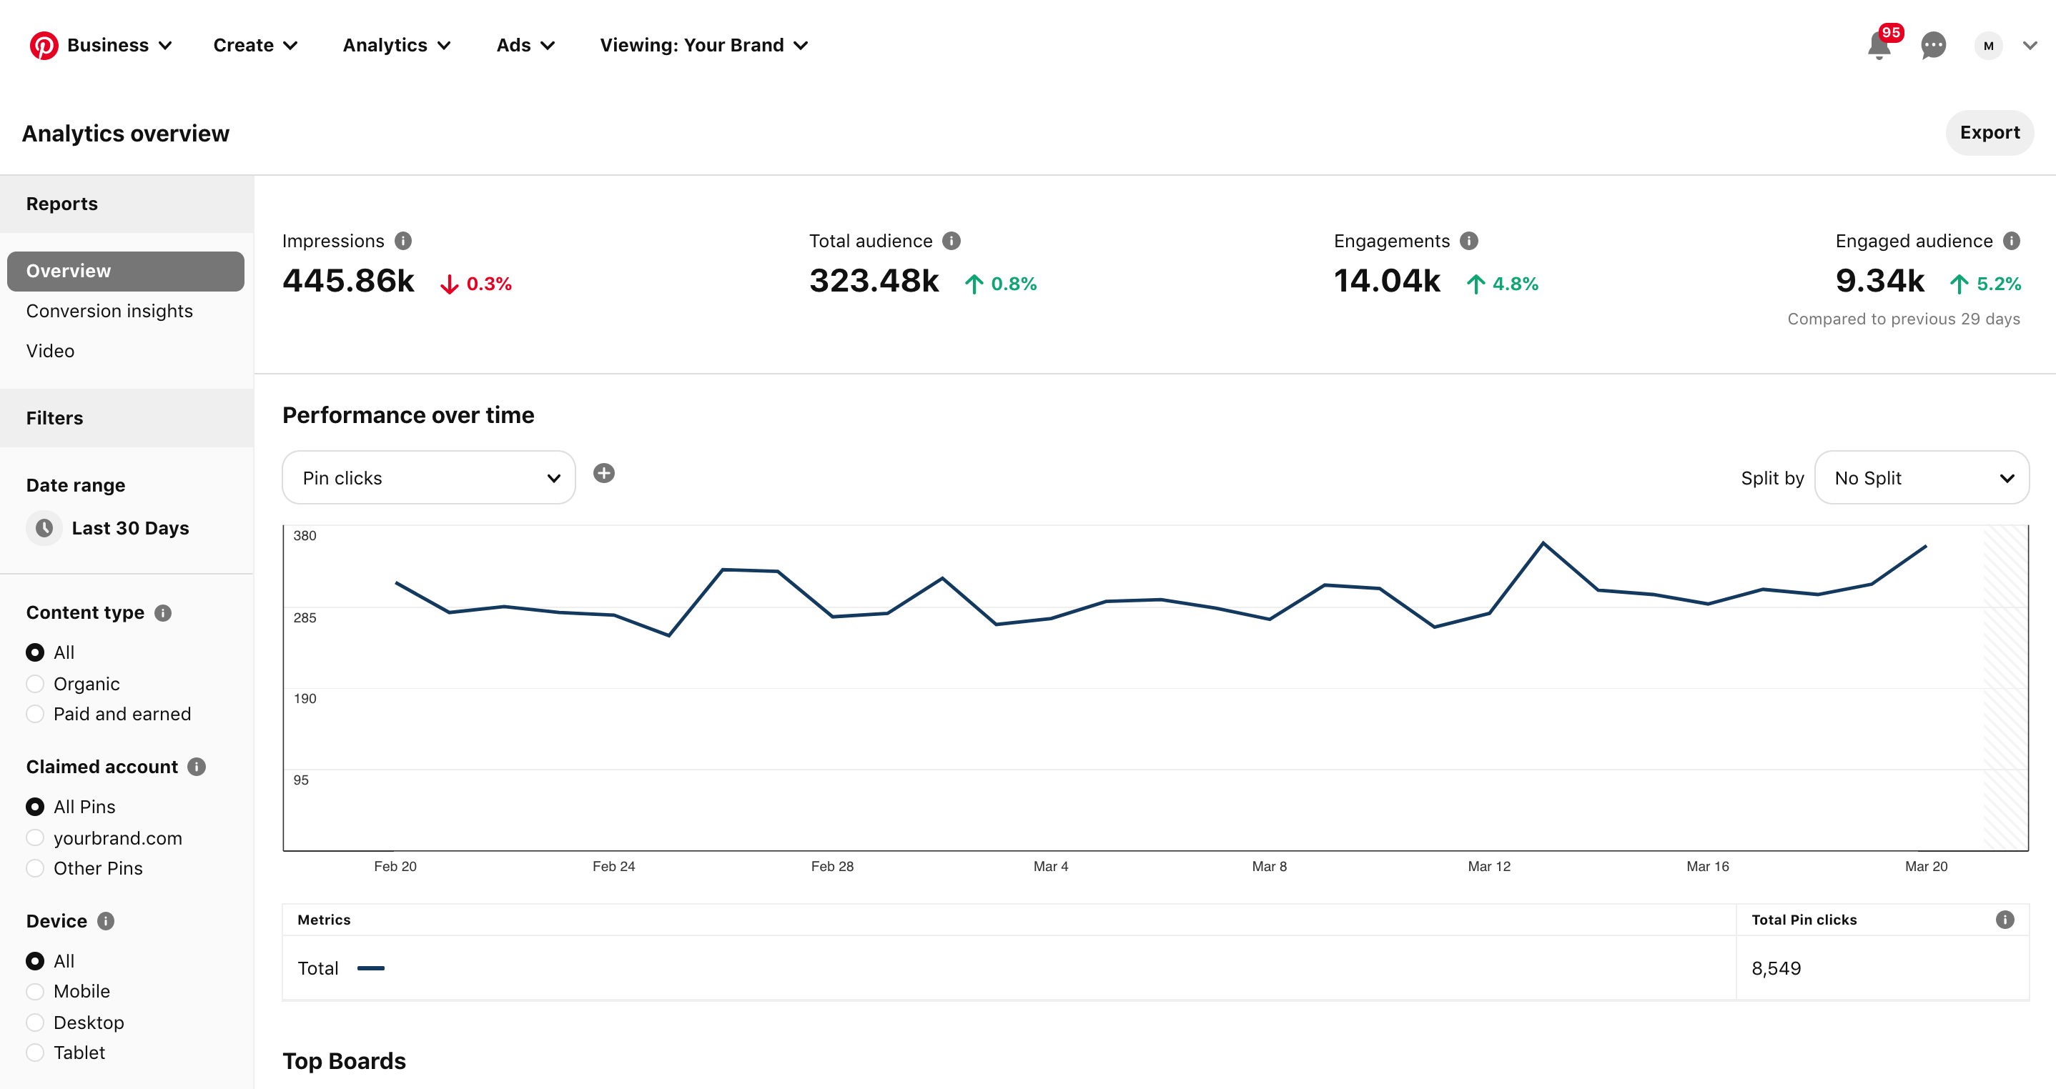Select the yourbrand.com claimed account
The image size is (2056, 1089).
coord(35,837)
